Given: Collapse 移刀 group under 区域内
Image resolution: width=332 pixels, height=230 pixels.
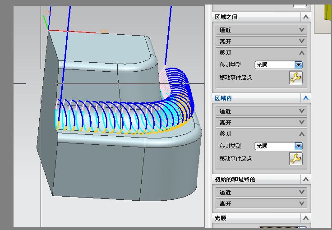Looking at the screenshot, I should point(301,134).
